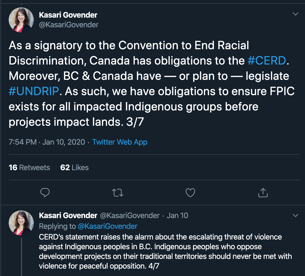Open main tweet's chevron options menu
305x276 pixels.
[x=296, y=14]
